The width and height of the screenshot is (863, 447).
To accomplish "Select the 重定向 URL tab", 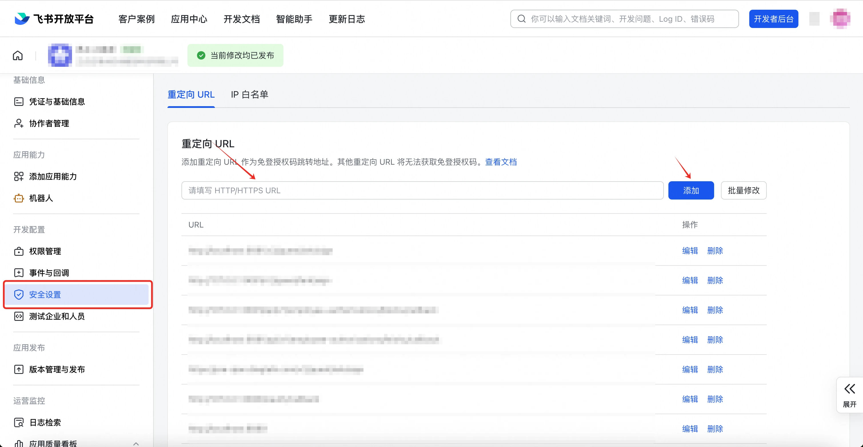I will point(191,95).
